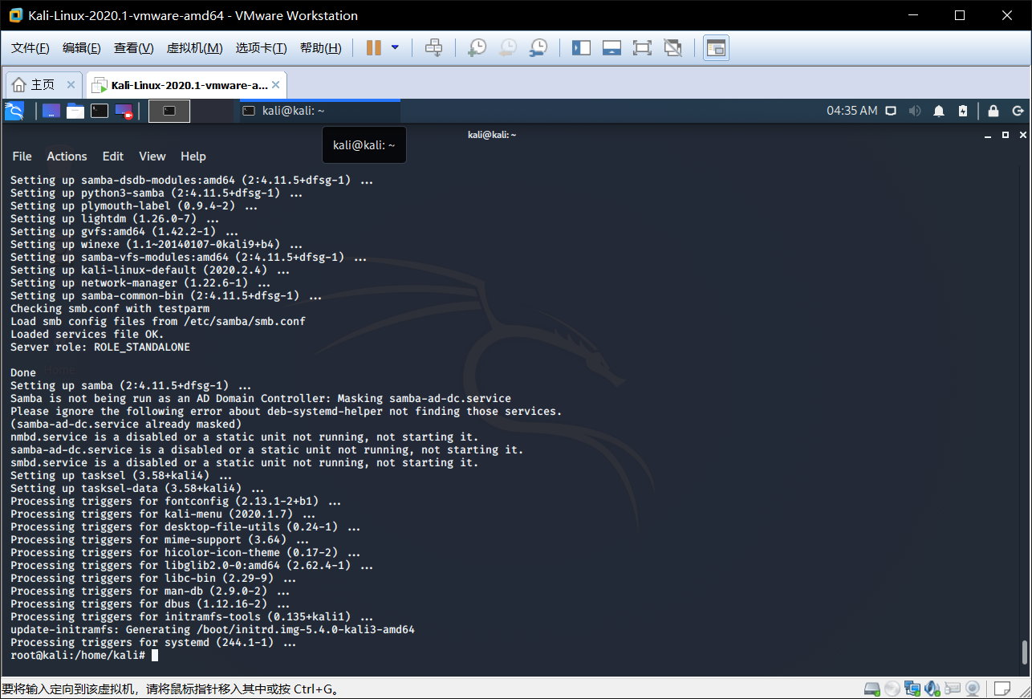The width and height of the screenshot is (1032, 699).
Task: Toggle the VMware console view button
Action: click(x=716, y=48)
